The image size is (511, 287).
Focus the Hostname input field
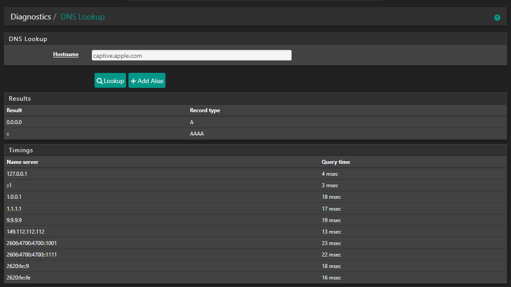point(192,56)
